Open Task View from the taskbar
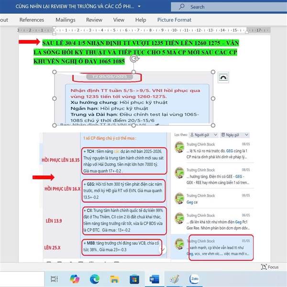 coord(54,279)
